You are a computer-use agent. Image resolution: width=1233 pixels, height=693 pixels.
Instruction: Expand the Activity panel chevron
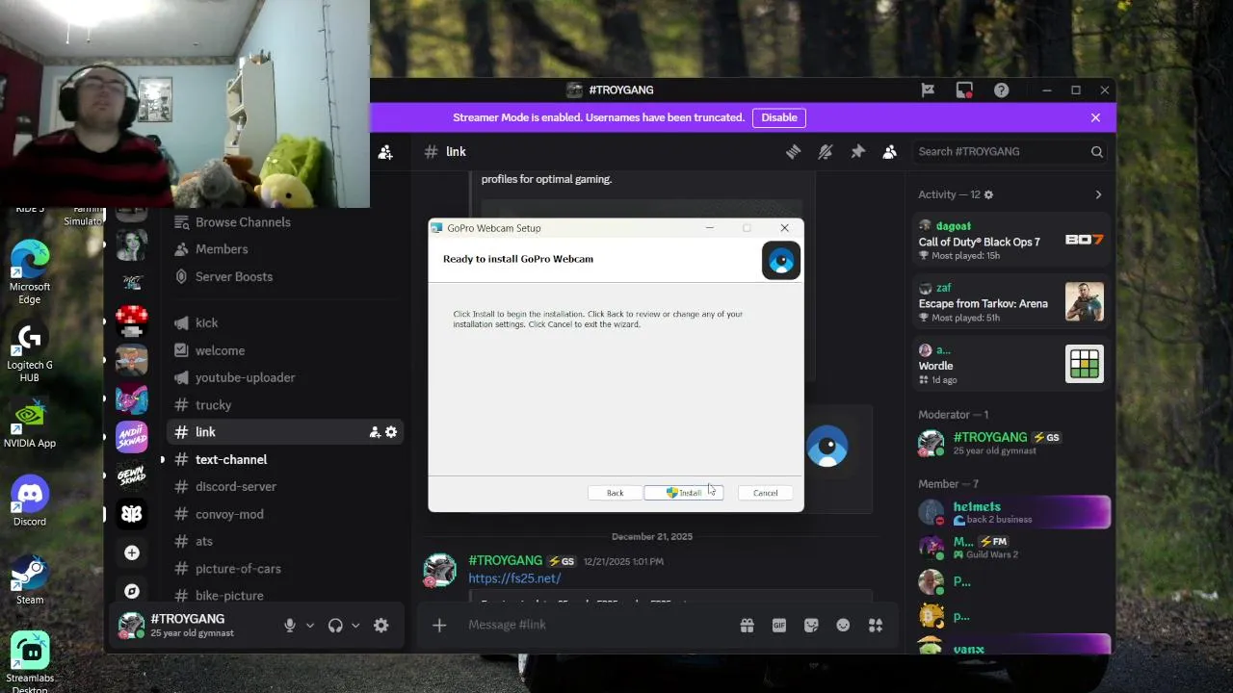(x=1098, y=194)
